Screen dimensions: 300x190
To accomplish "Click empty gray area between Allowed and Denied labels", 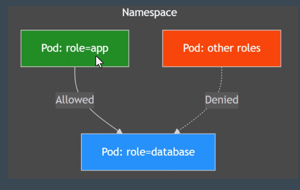I will [149, 100].
